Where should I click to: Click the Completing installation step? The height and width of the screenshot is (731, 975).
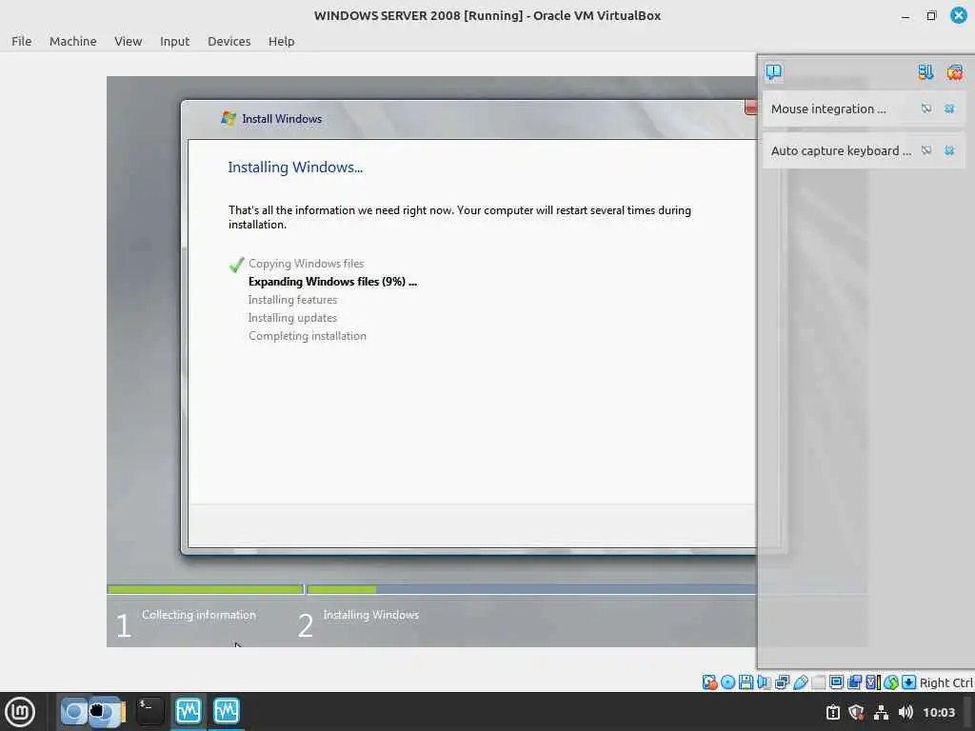(308, 336)
